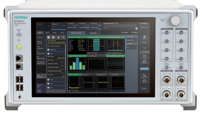Push the rotary Push To Enter knob

(175, 20)
